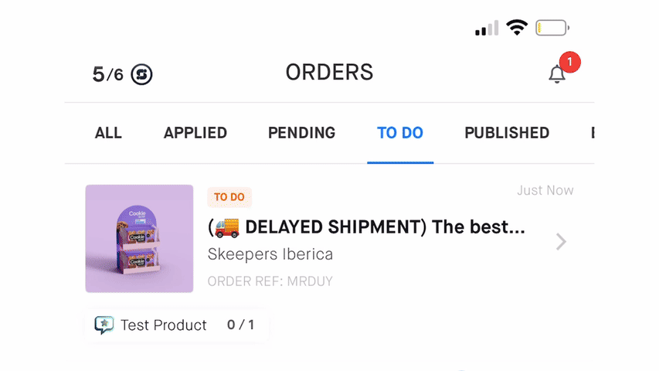This screenshot has height=371, width=659.
Task: Switch to the ALL tab
Action: point(108,133)
